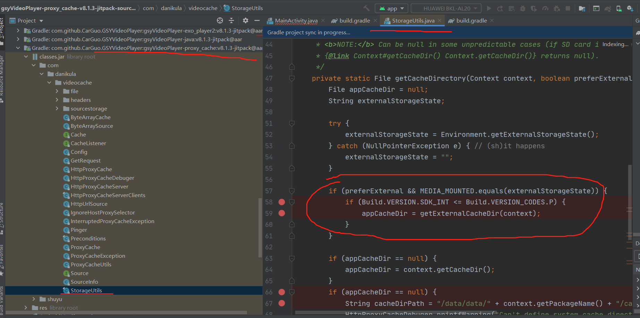Remove the breakpoint on line 59
Image resolution: width=640 pixels, height=318 pixels.
[281, 213]
